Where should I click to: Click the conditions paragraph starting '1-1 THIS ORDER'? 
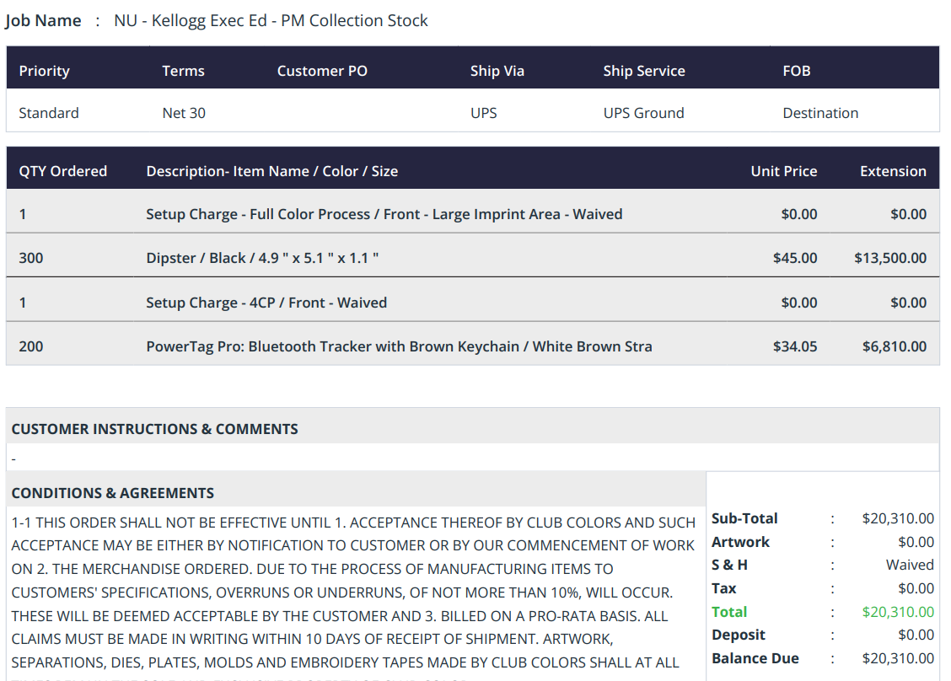point(353,598)
